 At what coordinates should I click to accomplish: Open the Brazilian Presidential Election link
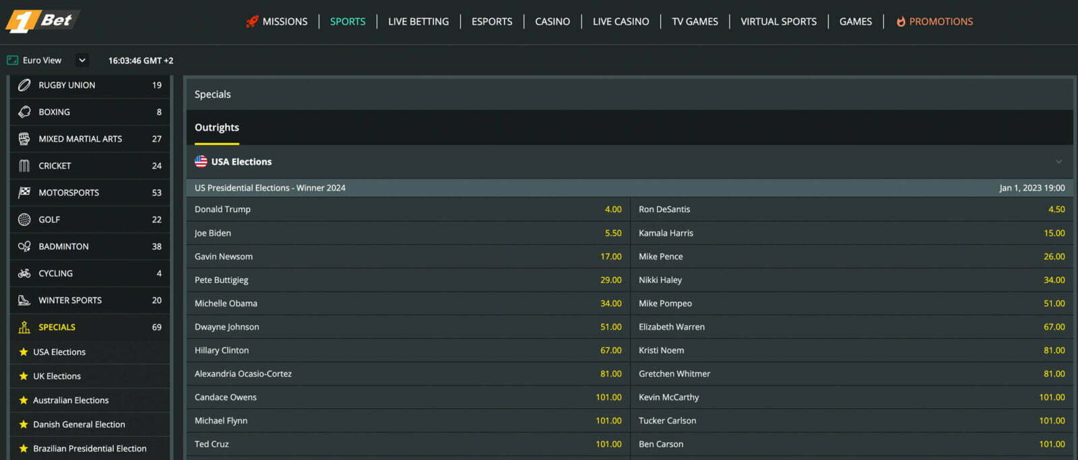point(90,449)
